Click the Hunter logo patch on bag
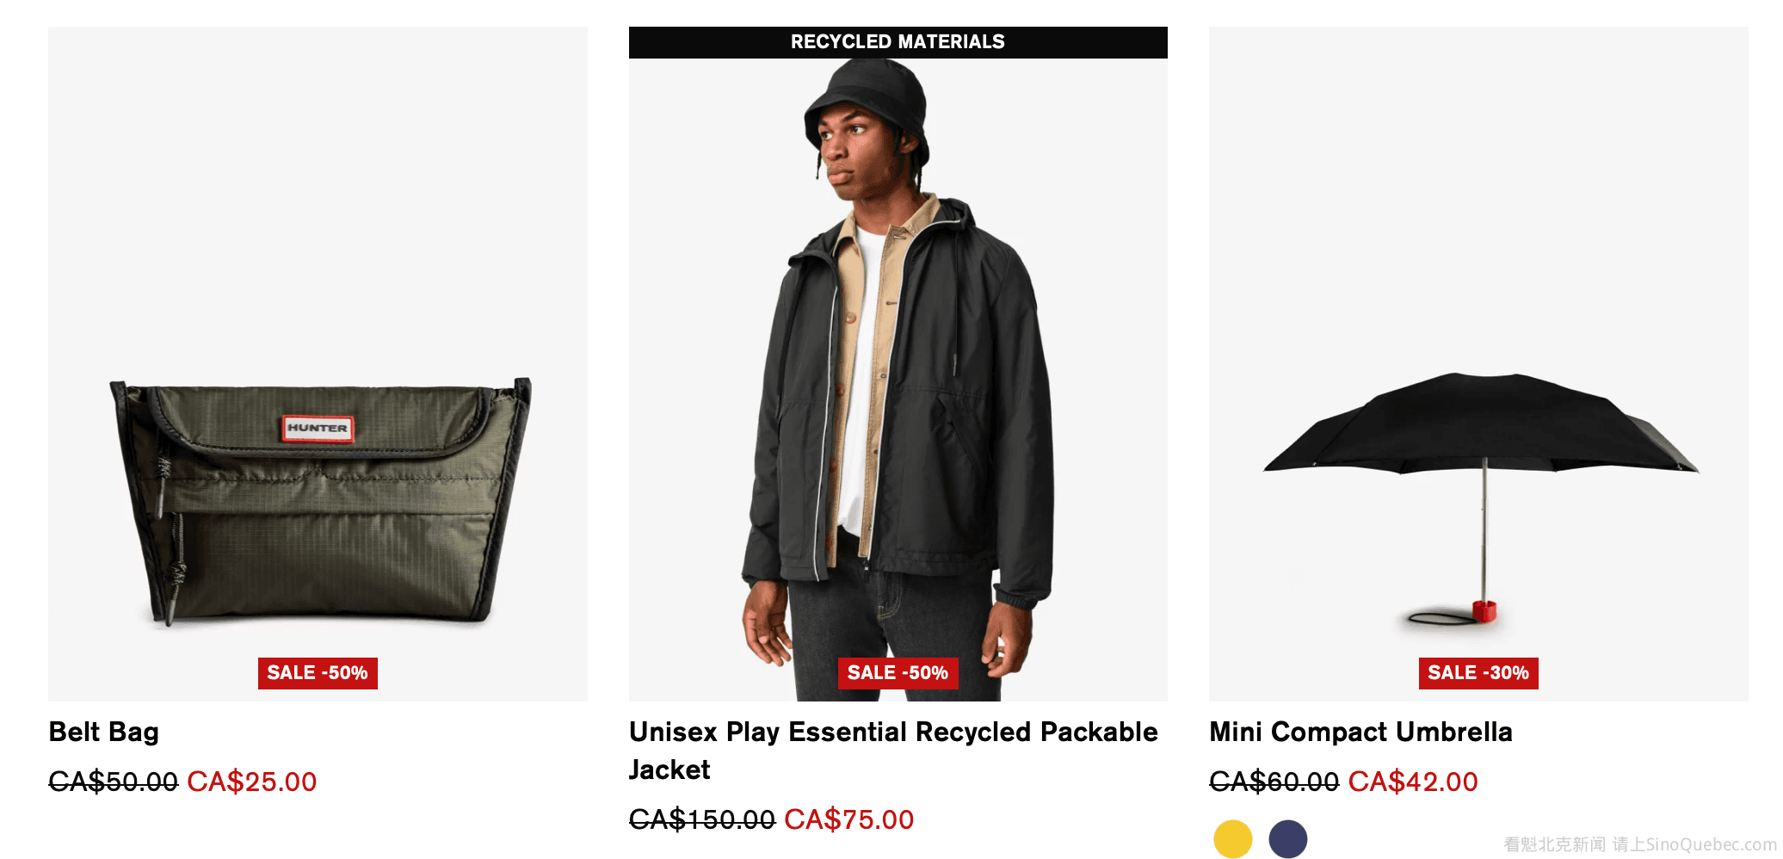1783x859 pixels. (x=318, y=428)
